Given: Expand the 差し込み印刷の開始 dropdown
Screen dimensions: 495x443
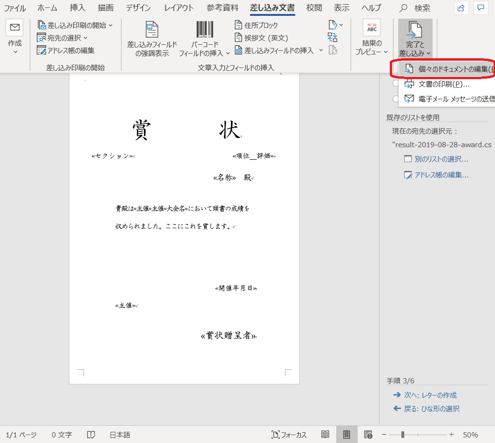Looking at the screenshot, I should pos(75,25).
